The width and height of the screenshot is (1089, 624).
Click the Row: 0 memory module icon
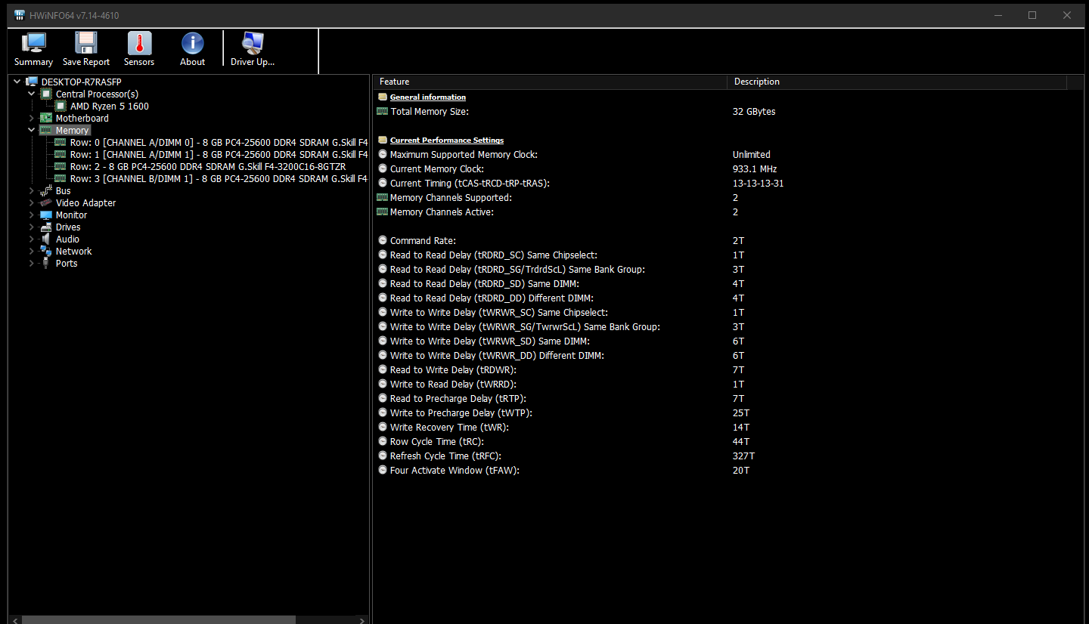pos(60,142)
